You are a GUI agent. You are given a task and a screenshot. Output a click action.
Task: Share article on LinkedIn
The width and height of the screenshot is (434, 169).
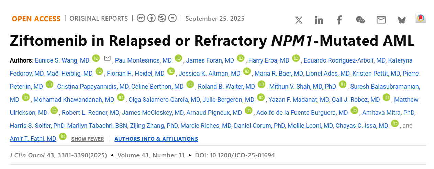[x=319, y=20]
